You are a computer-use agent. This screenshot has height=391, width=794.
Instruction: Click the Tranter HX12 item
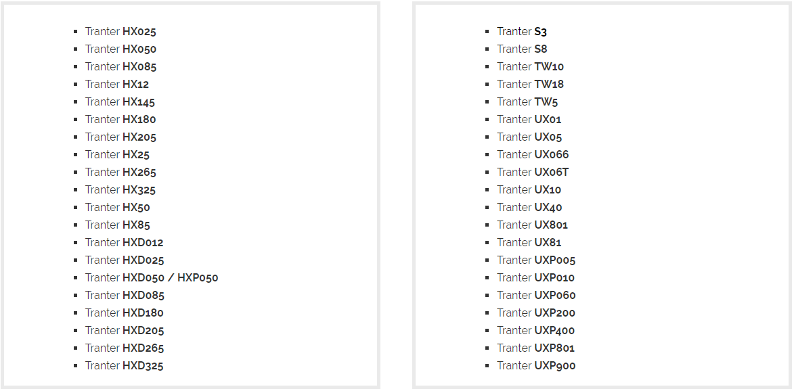point(117,84)
